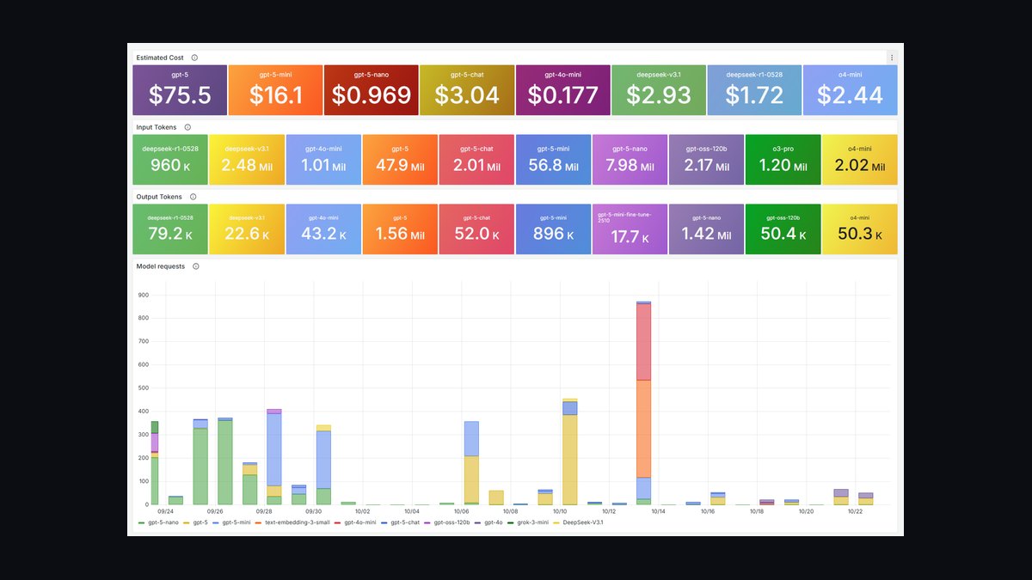Click the gpt-5-nano 1.42 Mil output tile
Viewport: 1032px width, 580px height.
[707, 229]
